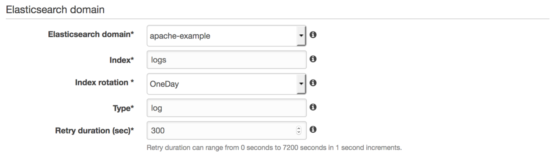
Task: Focus the Type field containing log
Action: point(227,108)
